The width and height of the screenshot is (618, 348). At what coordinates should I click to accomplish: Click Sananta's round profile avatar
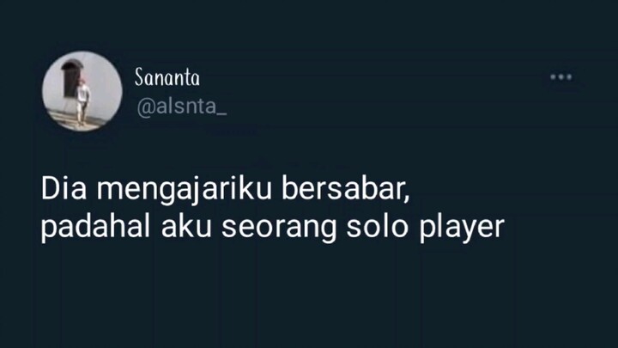(82, 91)
